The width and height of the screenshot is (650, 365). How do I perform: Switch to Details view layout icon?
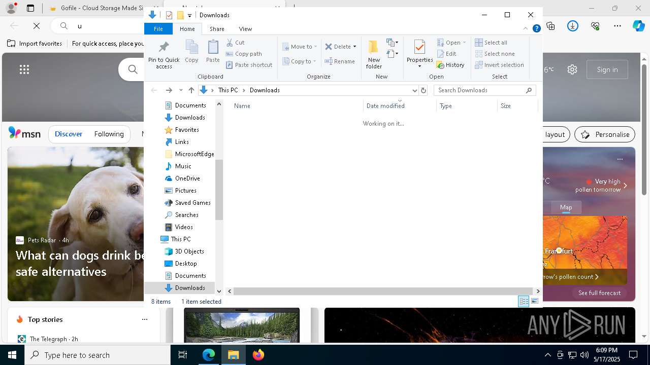coord(524,302)
